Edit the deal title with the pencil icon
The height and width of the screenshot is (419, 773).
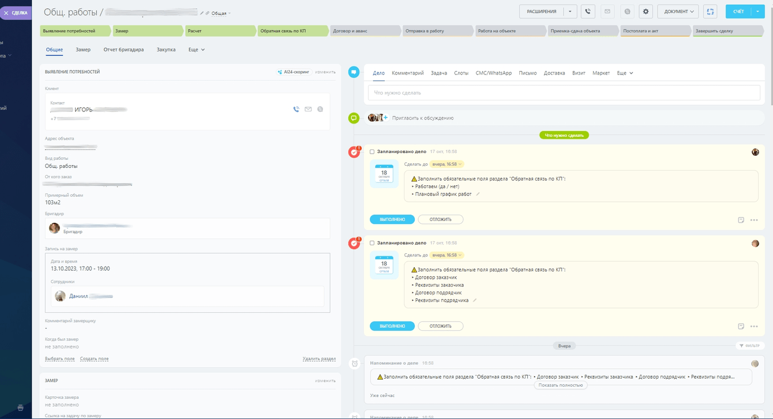click(202, 13)
